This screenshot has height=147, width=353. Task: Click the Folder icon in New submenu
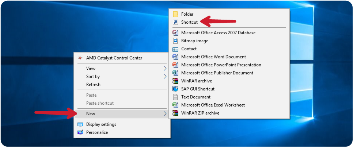[x=175, y=14]
